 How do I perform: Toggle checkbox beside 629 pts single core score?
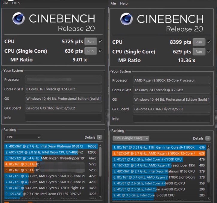pos(209,51)
